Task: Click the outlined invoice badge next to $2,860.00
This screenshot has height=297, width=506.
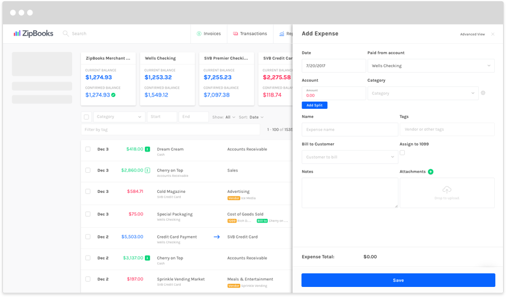Action: (x=147, y=170)
